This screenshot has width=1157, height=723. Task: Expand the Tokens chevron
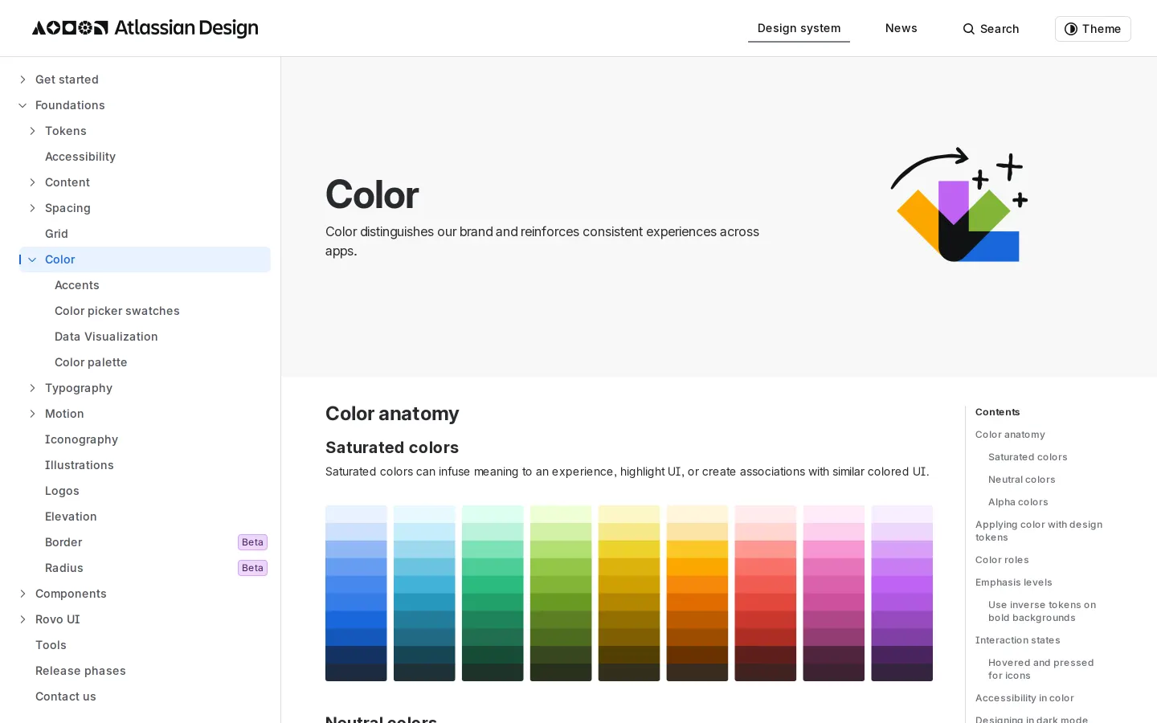pyautogui.click(x=32, y=131)
